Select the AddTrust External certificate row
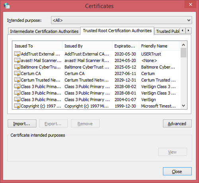The height and width of the screenshot is (183, 199). click(96, 54)
